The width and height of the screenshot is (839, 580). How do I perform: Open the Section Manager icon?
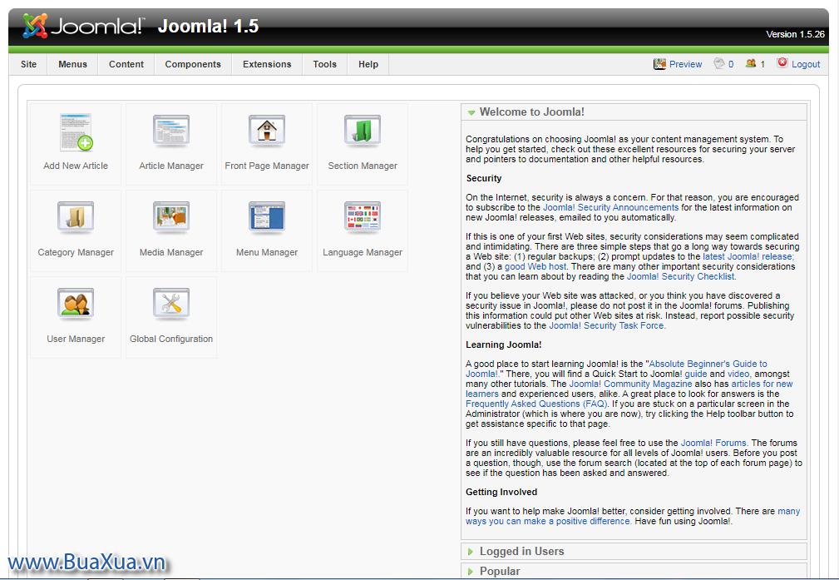pyautogui.click(x=363, y=131)
